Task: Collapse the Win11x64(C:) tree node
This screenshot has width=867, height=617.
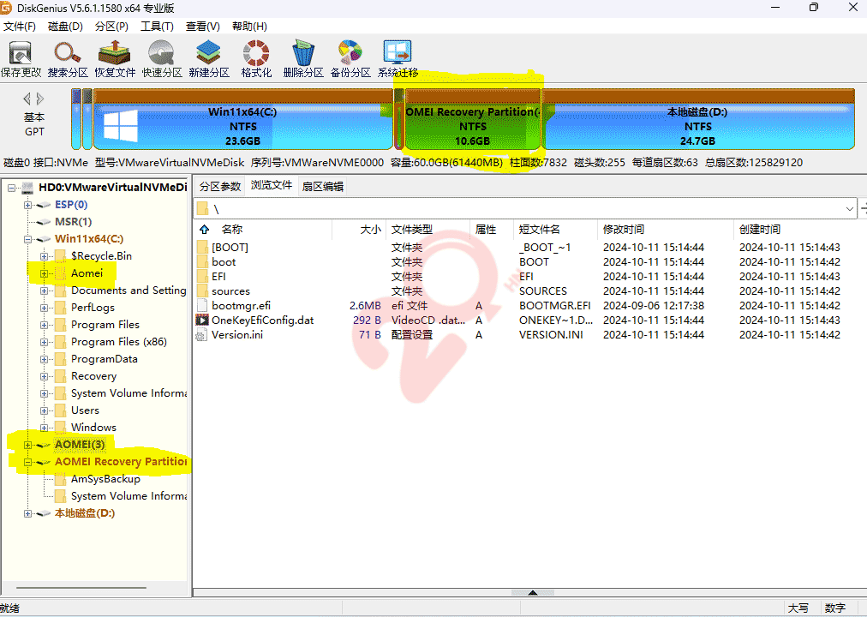Action: 28,239
